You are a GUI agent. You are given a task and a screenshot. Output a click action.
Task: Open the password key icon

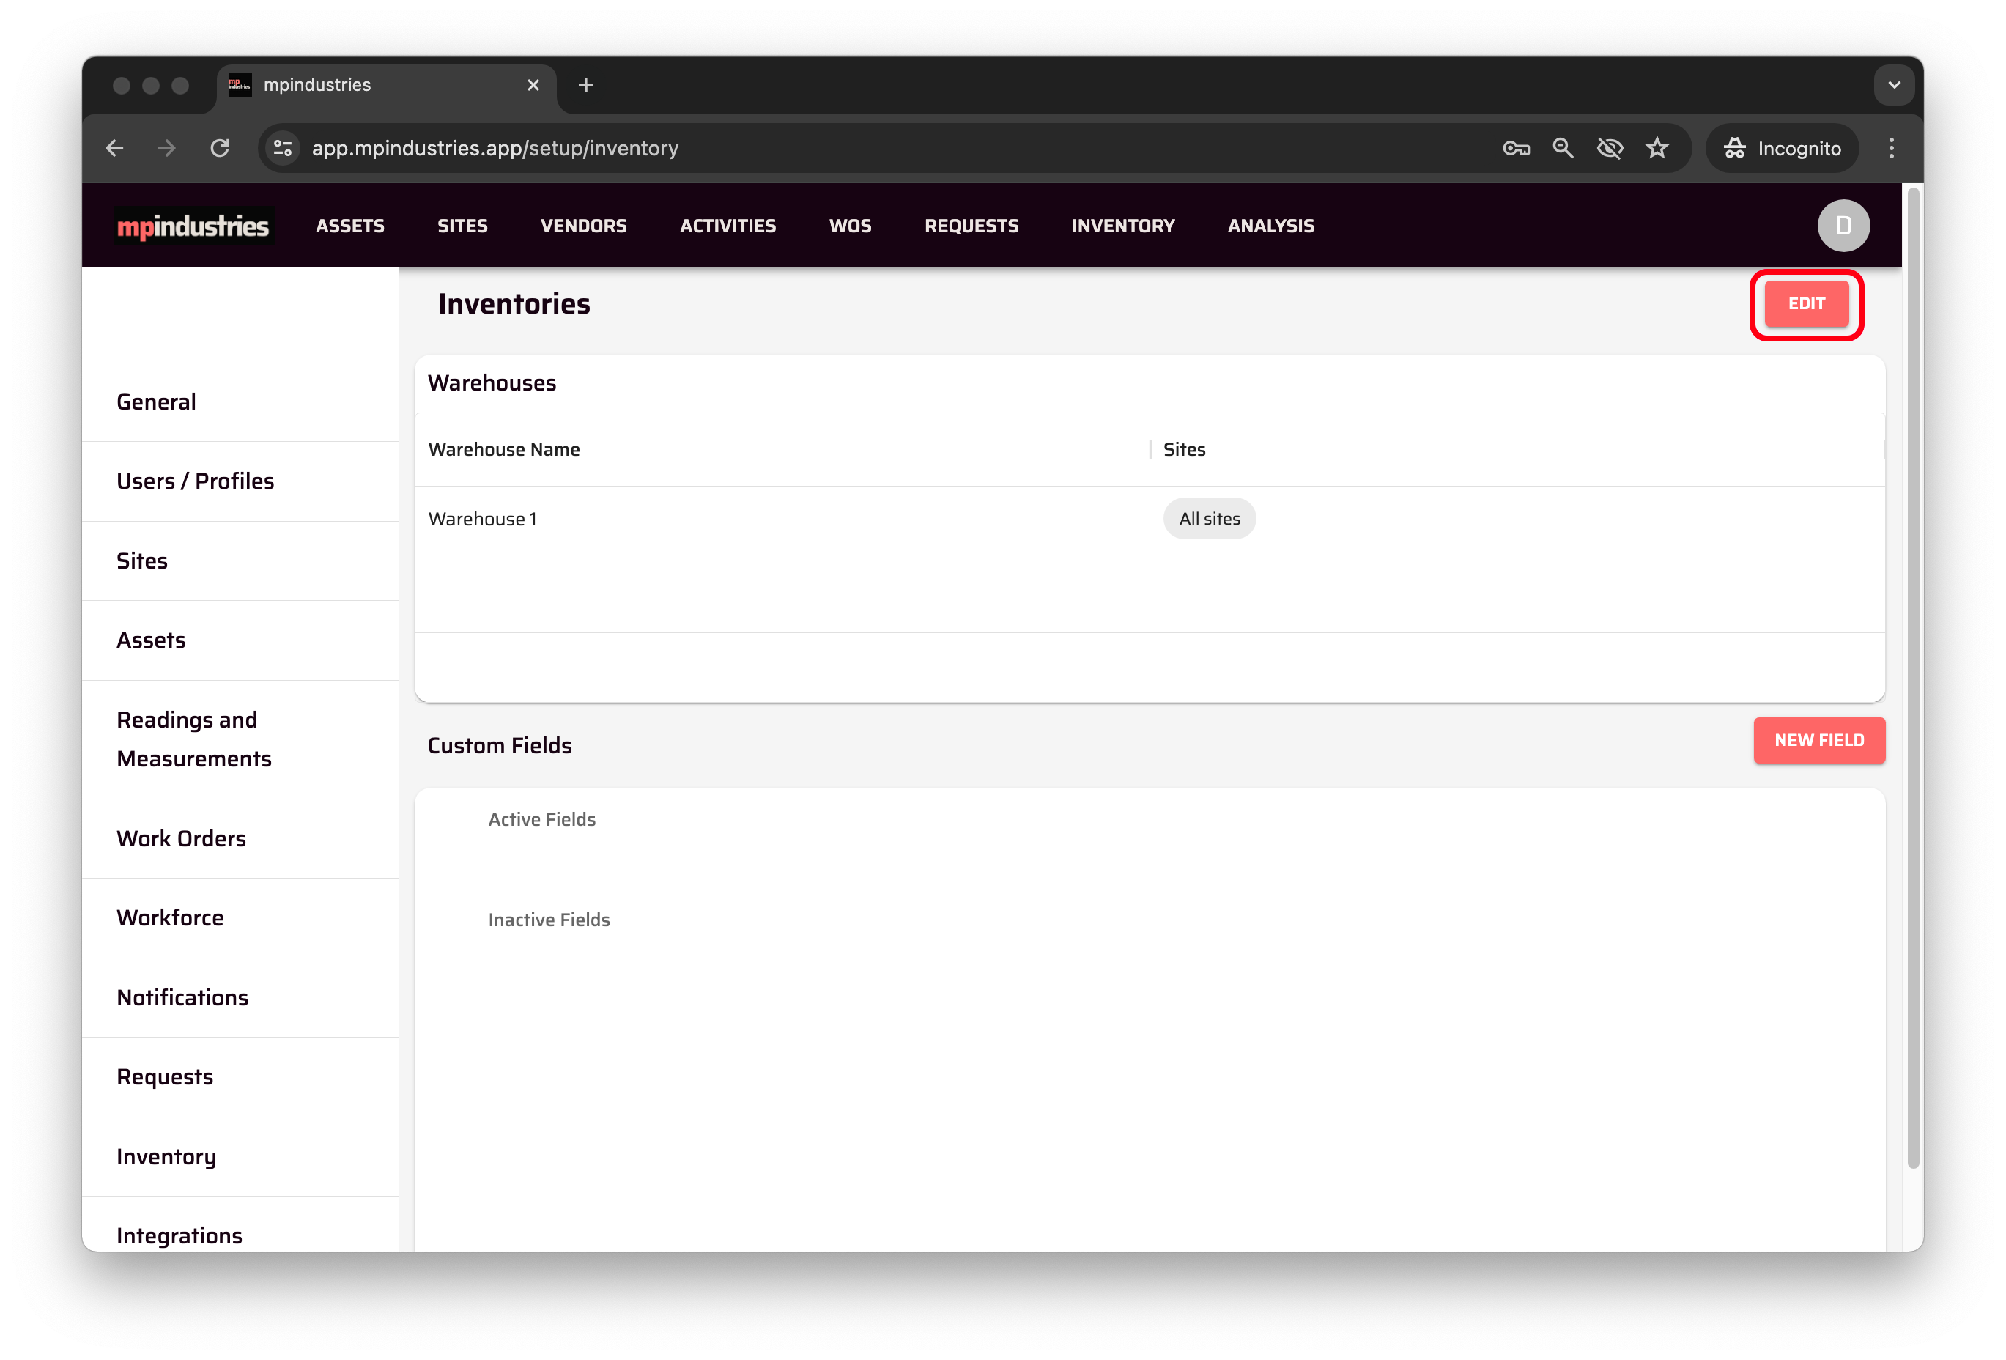[1516, 149]
